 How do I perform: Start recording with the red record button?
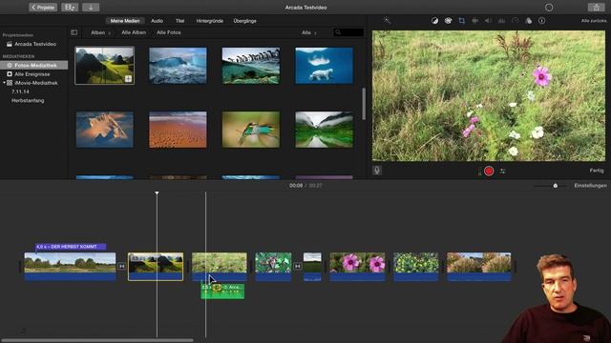click(x=489, y=171)
